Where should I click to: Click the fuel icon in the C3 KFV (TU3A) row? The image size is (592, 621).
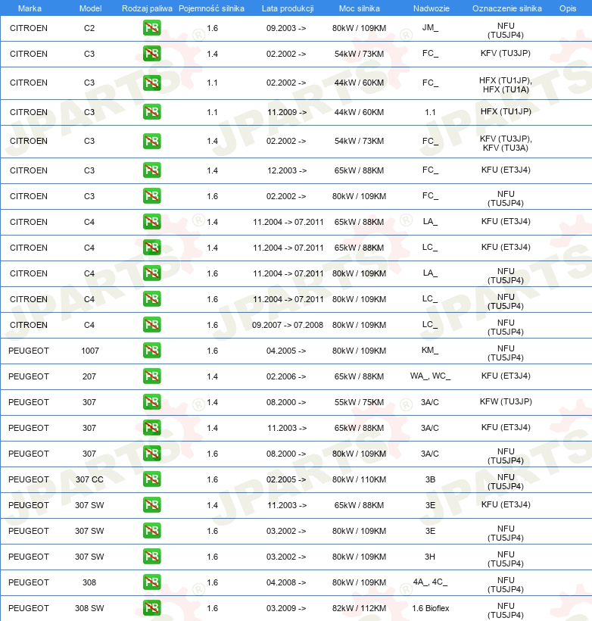coord(151,141)
